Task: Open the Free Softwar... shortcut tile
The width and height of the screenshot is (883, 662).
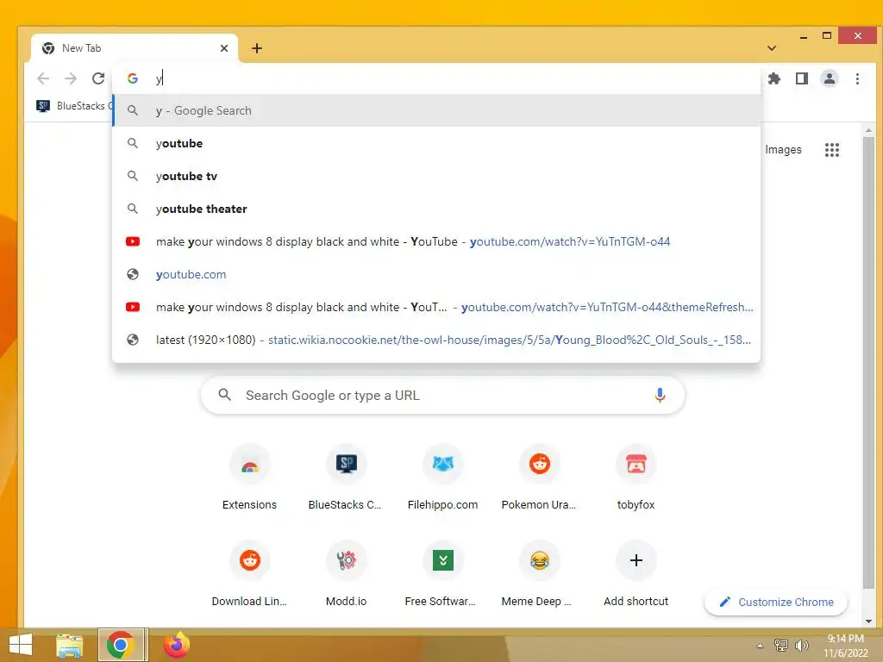Action: (442, 574)
